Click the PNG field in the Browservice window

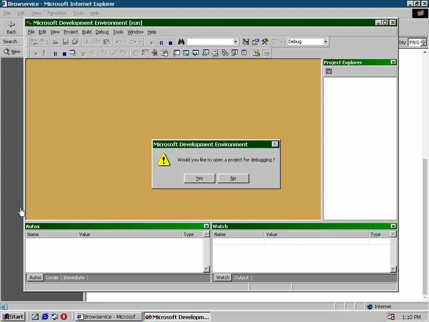(414, 42)
